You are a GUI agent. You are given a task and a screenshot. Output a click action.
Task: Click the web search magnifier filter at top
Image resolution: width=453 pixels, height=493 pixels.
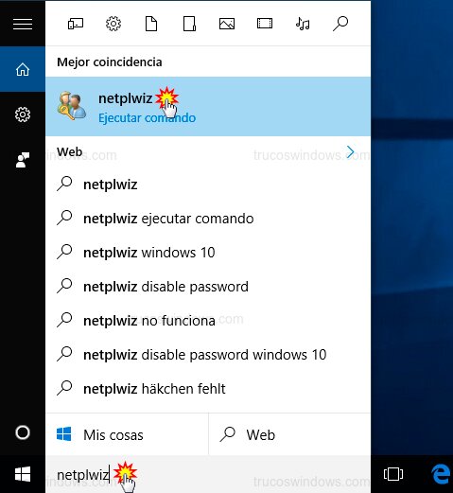pyautogui.click(x=340, y=24)
